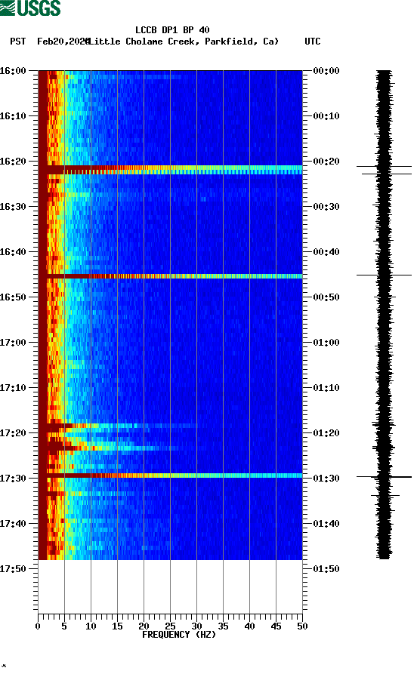Image resolution: width=417 pixels, height=674 pixels.
Task: Click the 16:30 PST time label
Action: coord(13,206)
